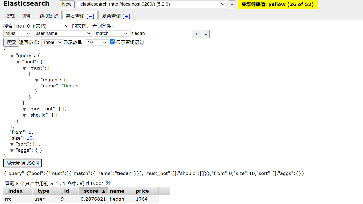Click the _score sort arrow column header
This screenshot has height=204, width=363.
93,191
